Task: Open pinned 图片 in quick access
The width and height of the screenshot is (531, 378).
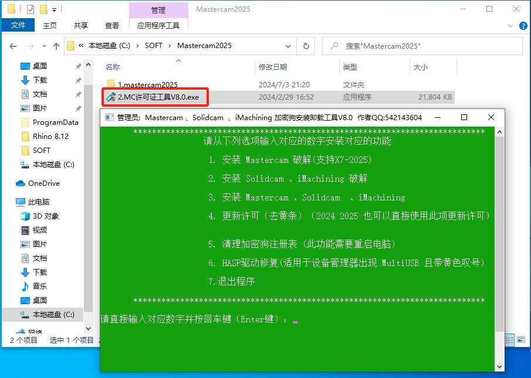Action: click(40, 108)
